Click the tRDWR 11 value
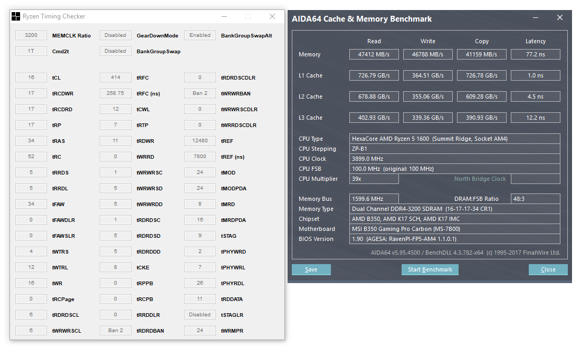The image size is (581, 349). 115,141
